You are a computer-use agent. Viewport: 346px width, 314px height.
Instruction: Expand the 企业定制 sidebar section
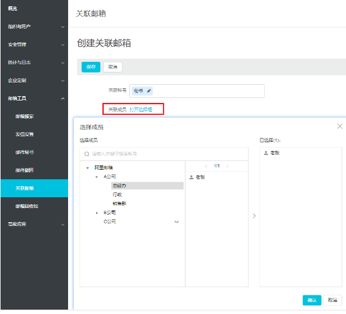coord(62,81)
